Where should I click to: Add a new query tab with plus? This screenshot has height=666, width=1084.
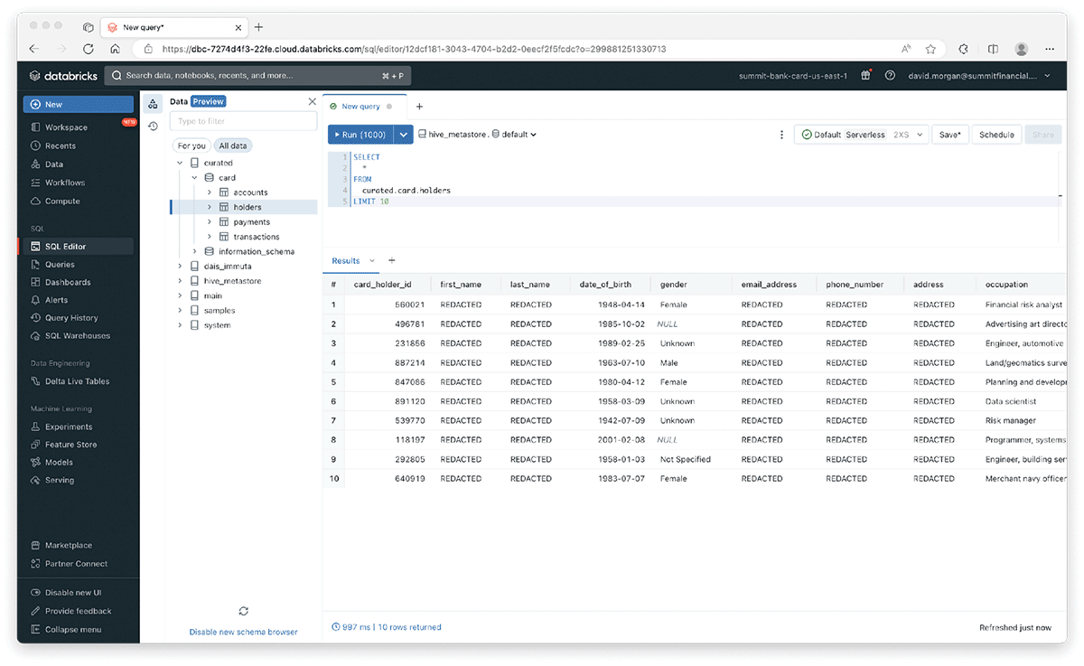[x=419, y=107]
